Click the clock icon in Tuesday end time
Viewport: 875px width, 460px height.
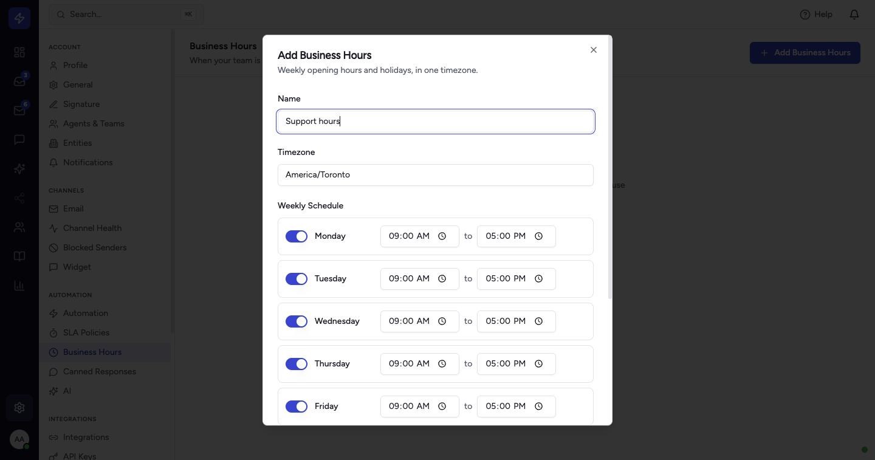[x=538, y=279]
